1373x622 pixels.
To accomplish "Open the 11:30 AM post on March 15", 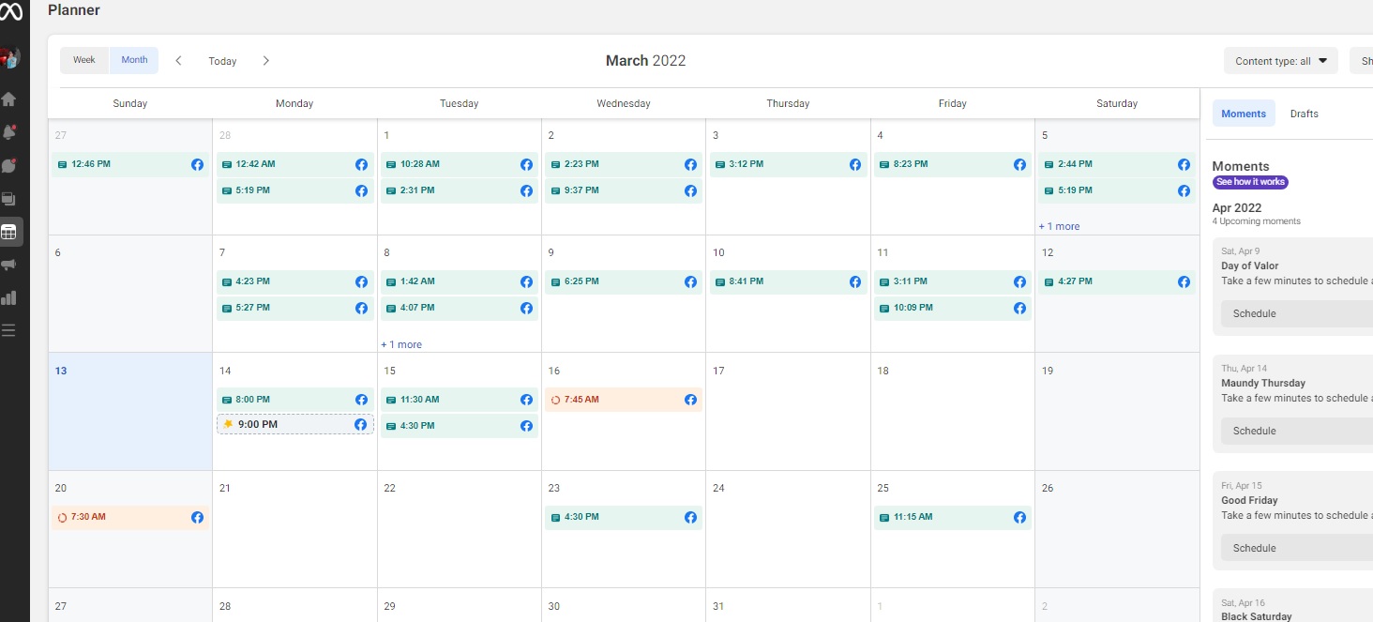I will pyautogui.click(x=460, y=400).
